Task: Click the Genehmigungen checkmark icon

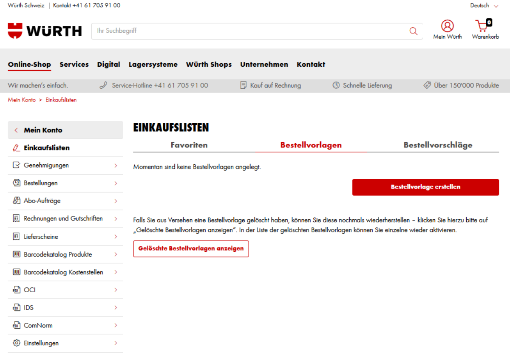Action: [17, 165]
